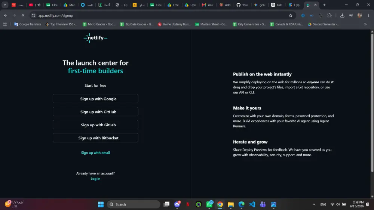
Task: Close the current Netlify tab
Action: click(x=315, y=5)
